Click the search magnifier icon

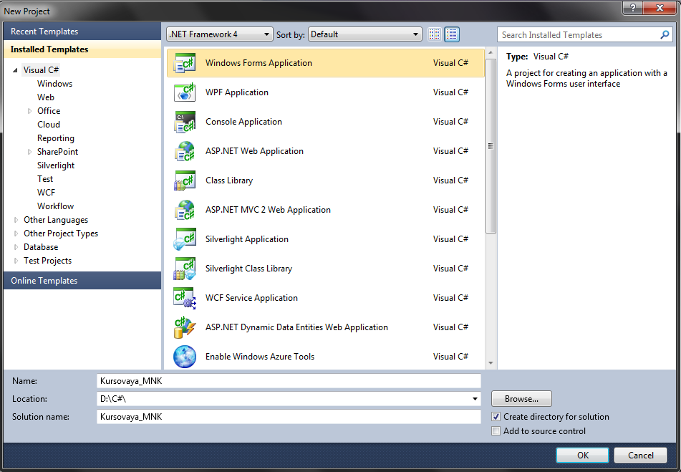pos(665,35)
